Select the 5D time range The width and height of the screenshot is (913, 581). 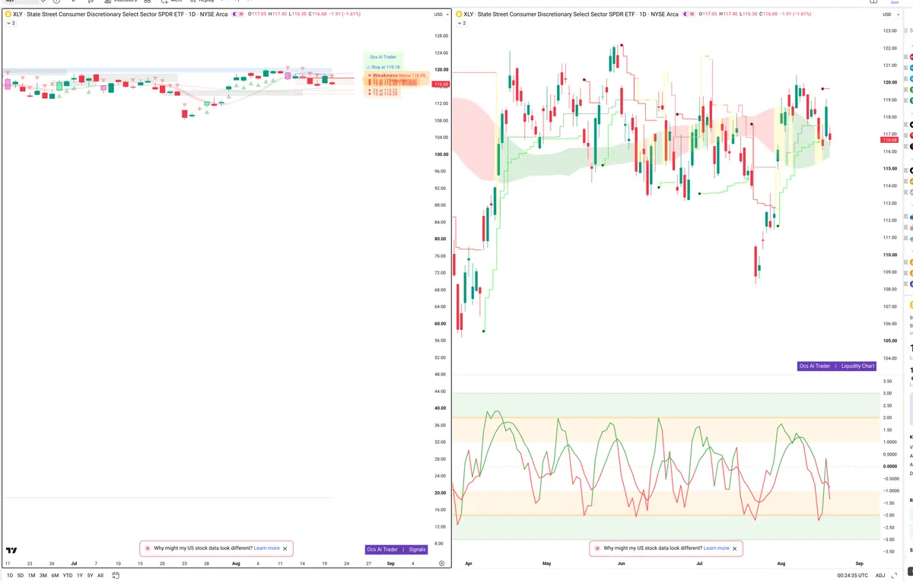point(21,576)
